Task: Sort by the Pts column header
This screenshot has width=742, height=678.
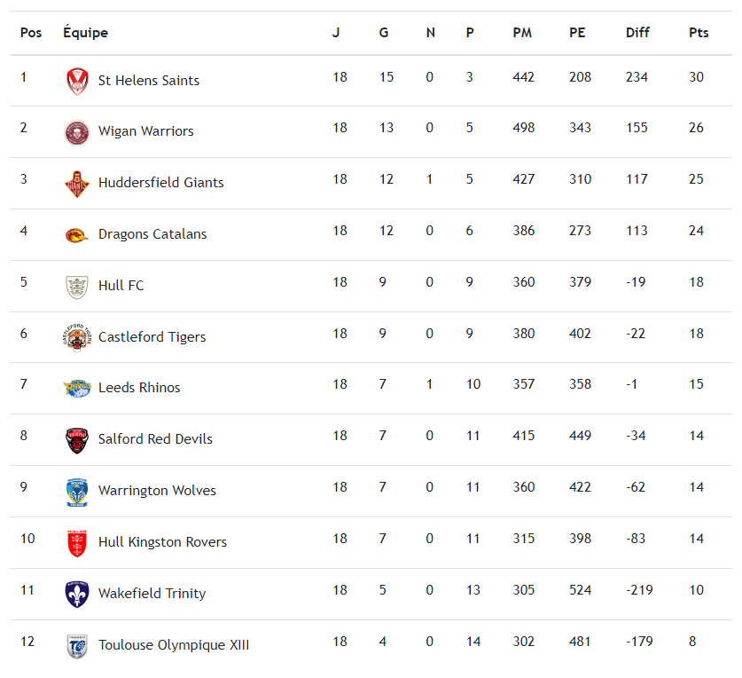Action: click(699, 33)
